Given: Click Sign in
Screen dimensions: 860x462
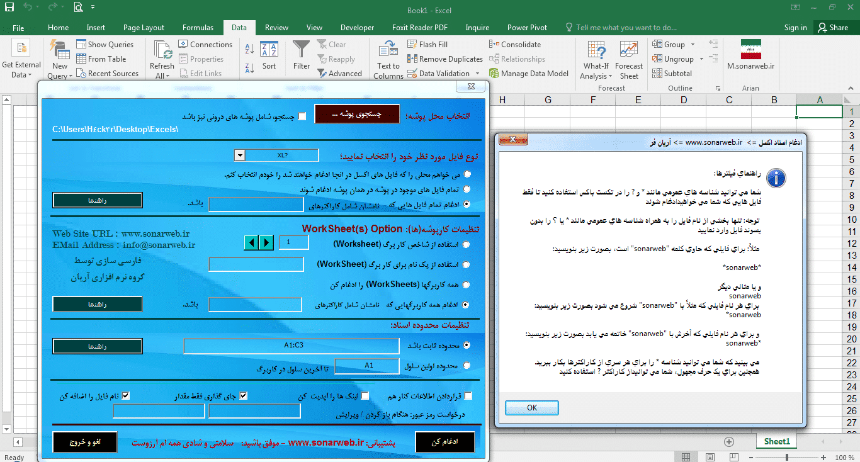Looking at the screenshot, I should (x=795, y=27).
